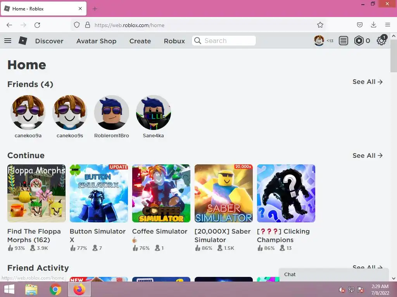Image resolution: width=397 pixels, height=297 pixels.
Task: Click the Roblox logo icon
Action: 23,40
